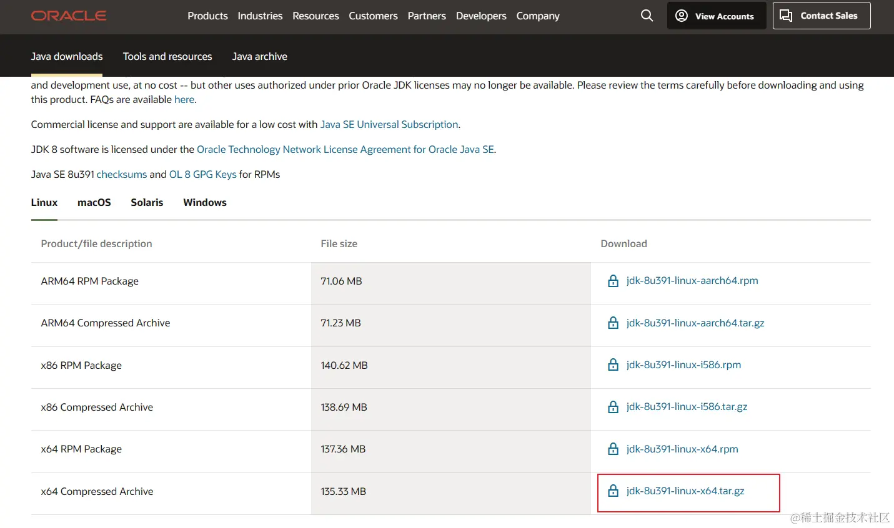Click the File size column header
The height and width of the screenshot is (528, 894).
coord(339,243)
